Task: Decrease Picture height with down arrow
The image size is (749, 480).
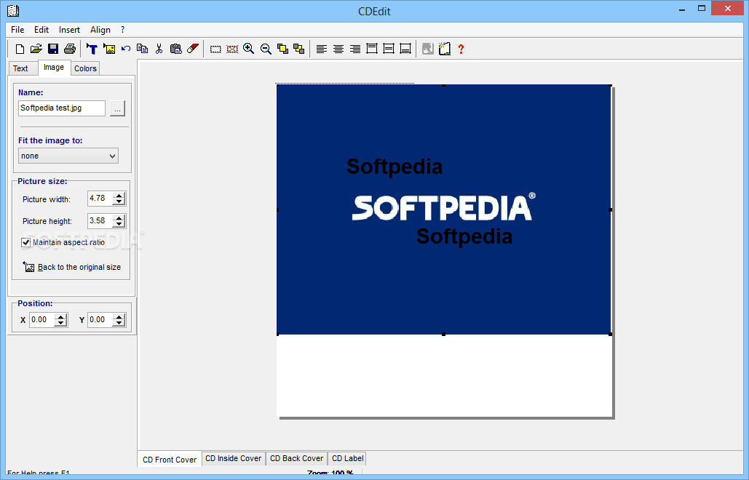Action: (119, 224)
